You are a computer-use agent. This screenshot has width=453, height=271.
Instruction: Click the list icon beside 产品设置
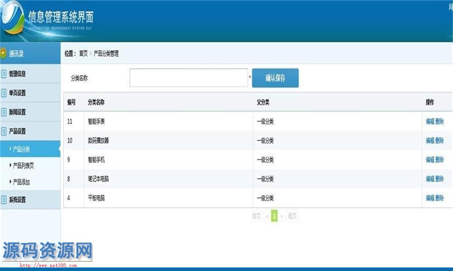(4, 131)
